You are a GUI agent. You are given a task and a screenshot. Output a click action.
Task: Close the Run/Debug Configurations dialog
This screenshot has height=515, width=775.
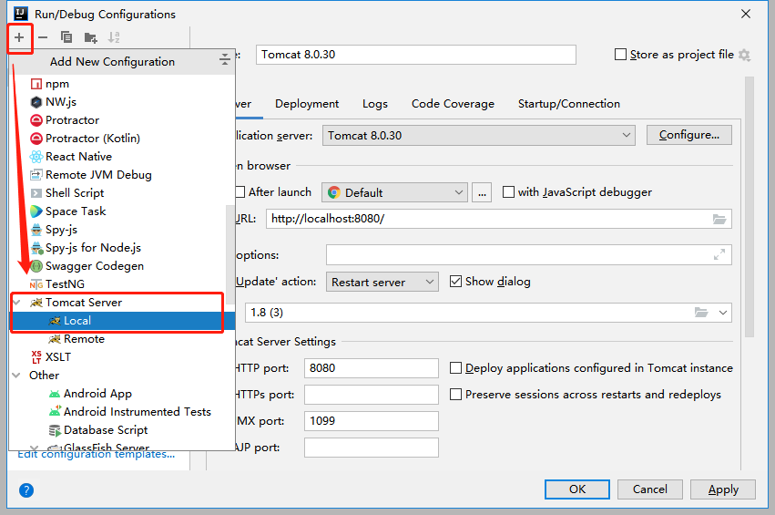pyautogui.click(x=746, y=14)
